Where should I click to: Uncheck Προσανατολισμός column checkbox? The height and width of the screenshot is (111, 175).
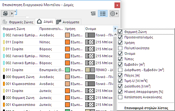point(120,37)
